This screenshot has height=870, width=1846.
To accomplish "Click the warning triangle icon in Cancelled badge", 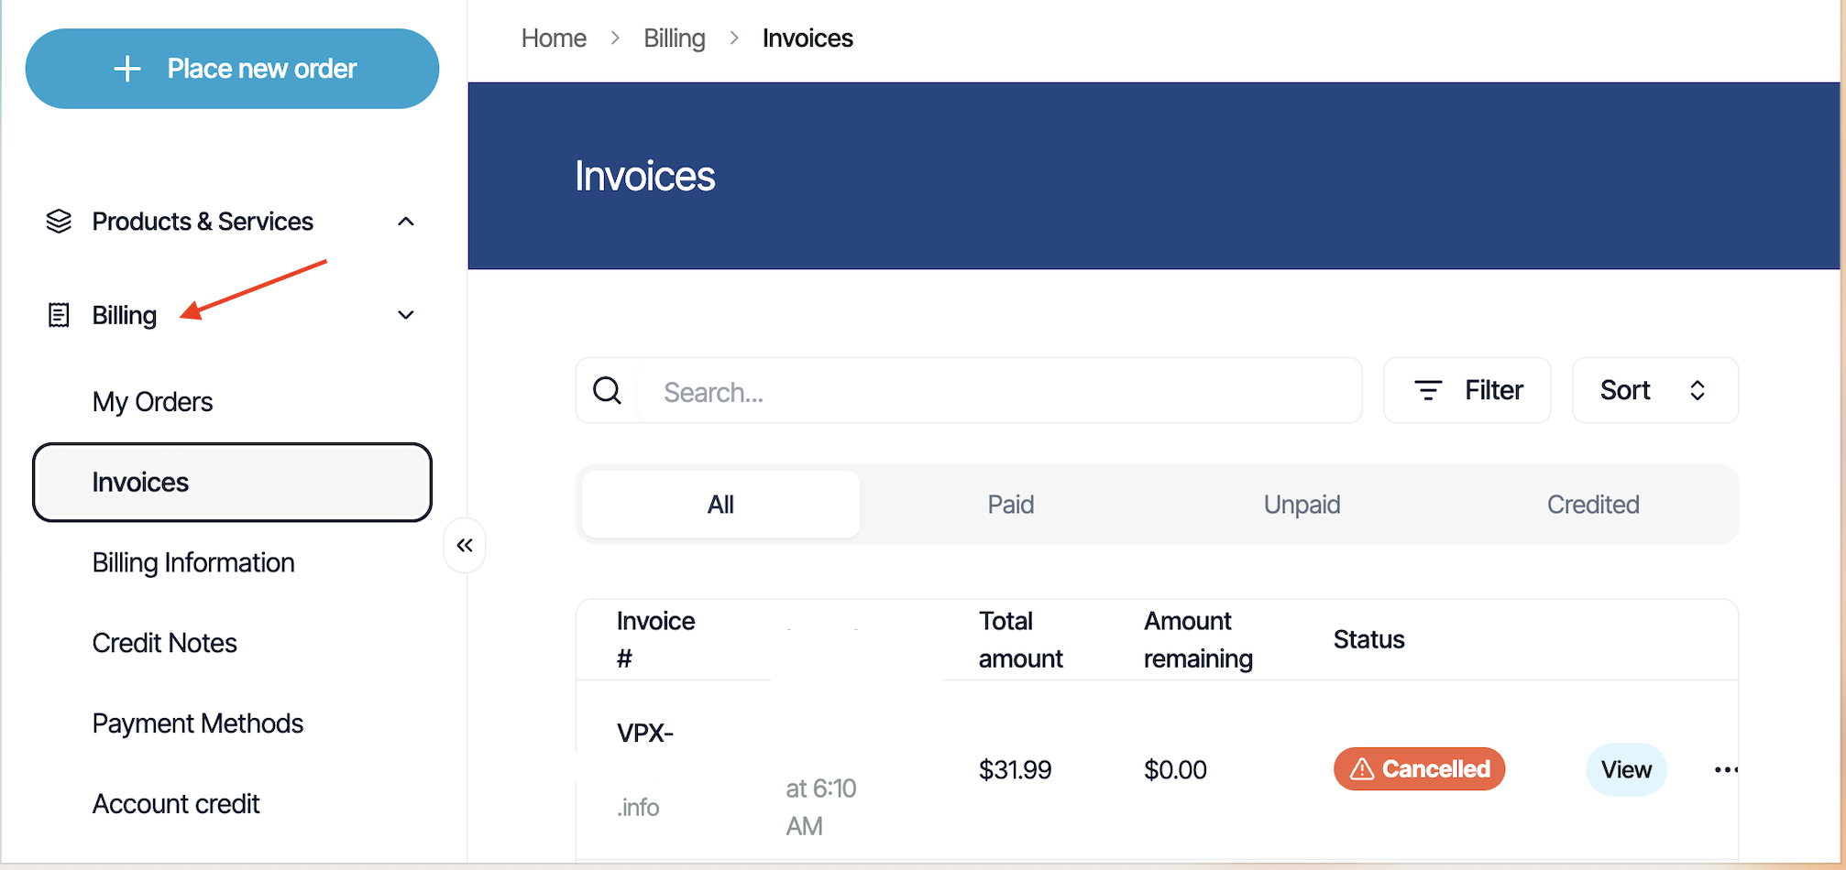I will tap(1362, 769).
